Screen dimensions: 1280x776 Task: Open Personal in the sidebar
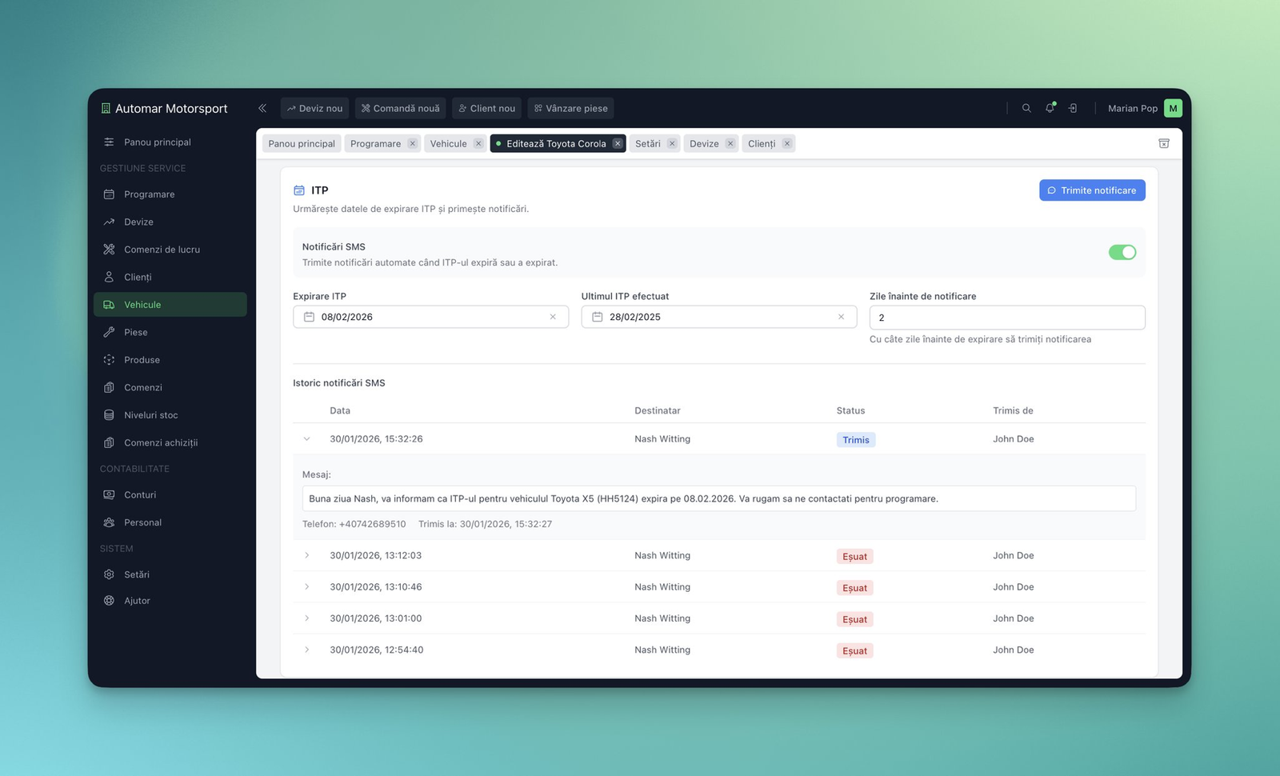click(170, 522)
